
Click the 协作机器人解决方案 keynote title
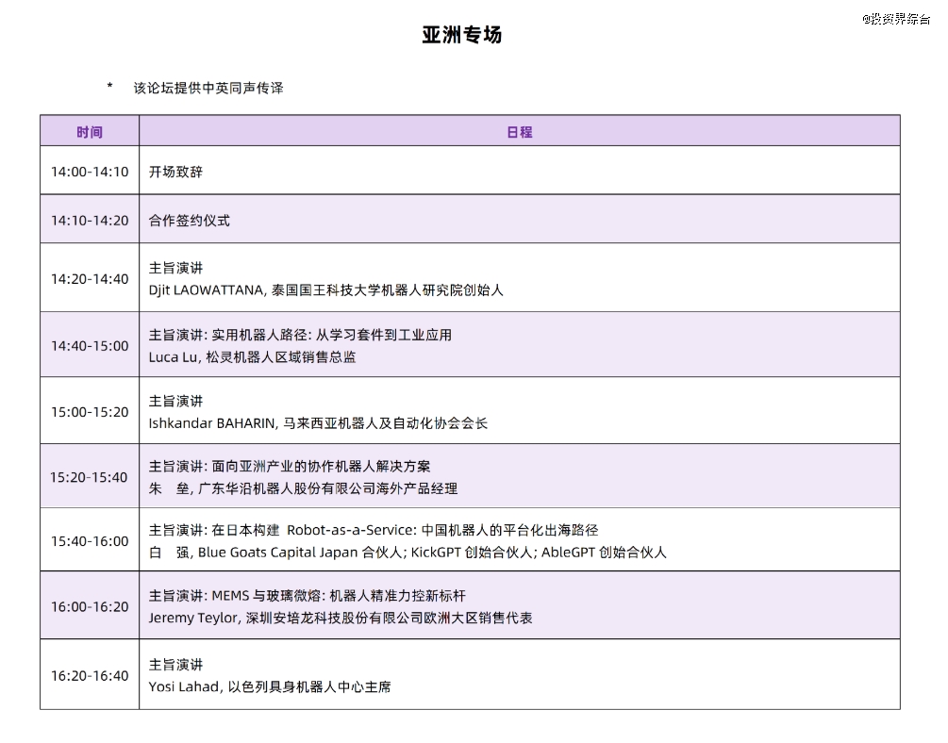pos(291,466)
